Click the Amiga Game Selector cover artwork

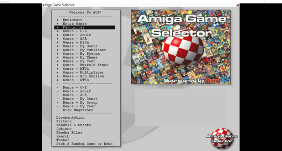(x=181, y=47)
